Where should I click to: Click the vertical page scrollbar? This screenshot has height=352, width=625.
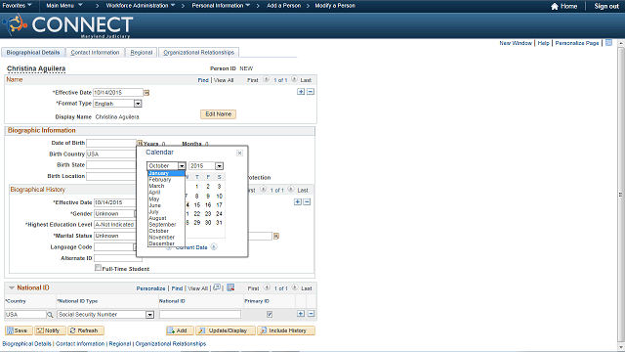click(621, 196)
